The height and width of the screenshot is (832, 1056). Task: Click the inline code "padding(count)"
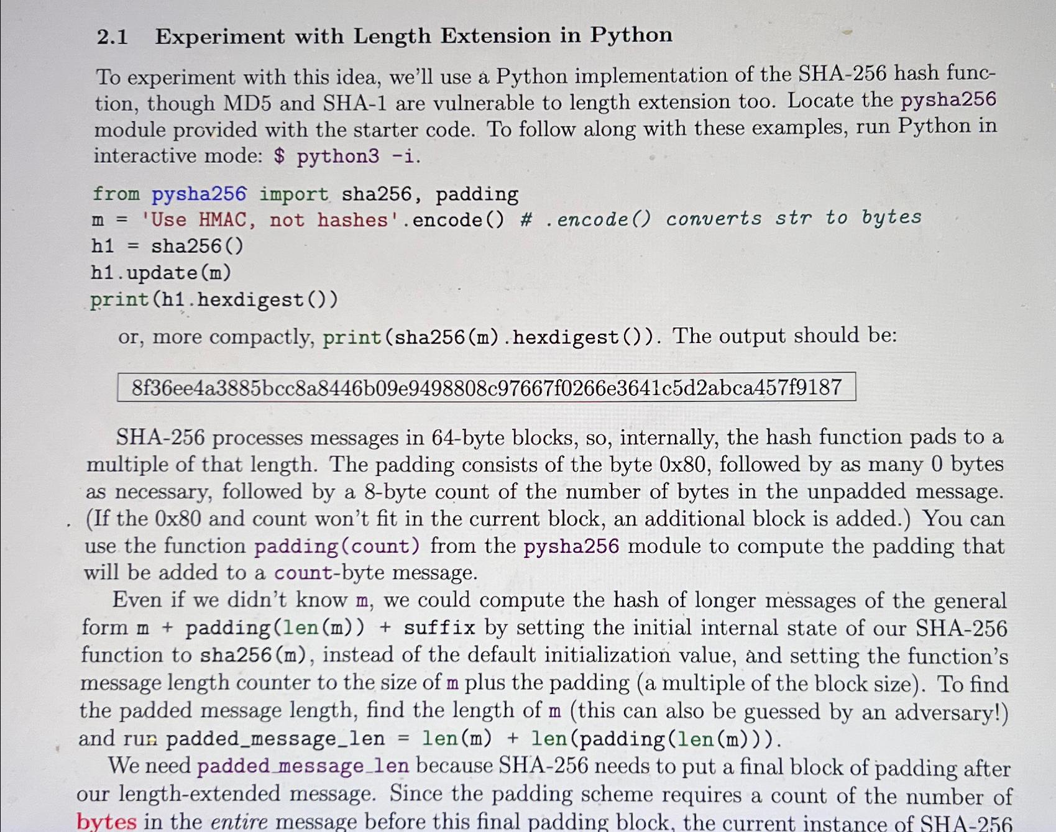click(x=337, y=546)
